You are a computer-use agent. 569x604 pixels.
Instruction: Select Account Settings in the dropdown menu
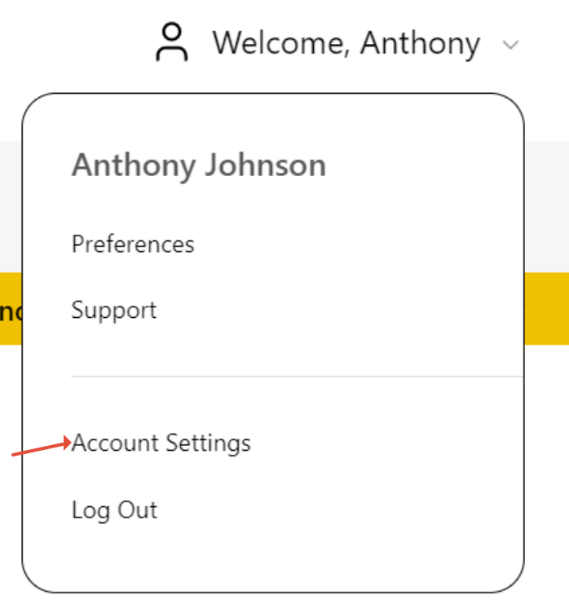click(161, 443)
